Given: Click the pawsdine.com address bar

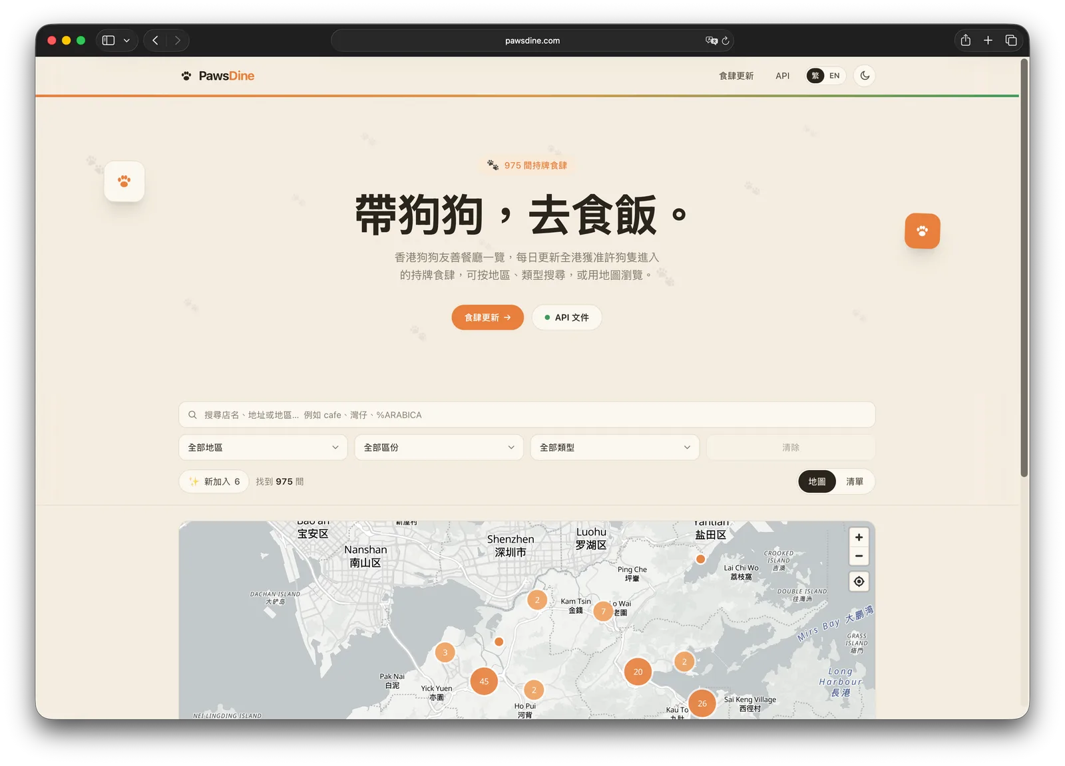Looking at the screenshot, I should [x=532, y=41].
